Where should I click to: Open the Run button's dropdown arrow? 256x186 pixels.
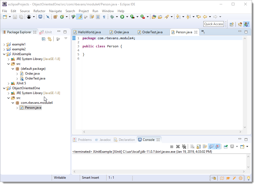[x=127, y=17]
